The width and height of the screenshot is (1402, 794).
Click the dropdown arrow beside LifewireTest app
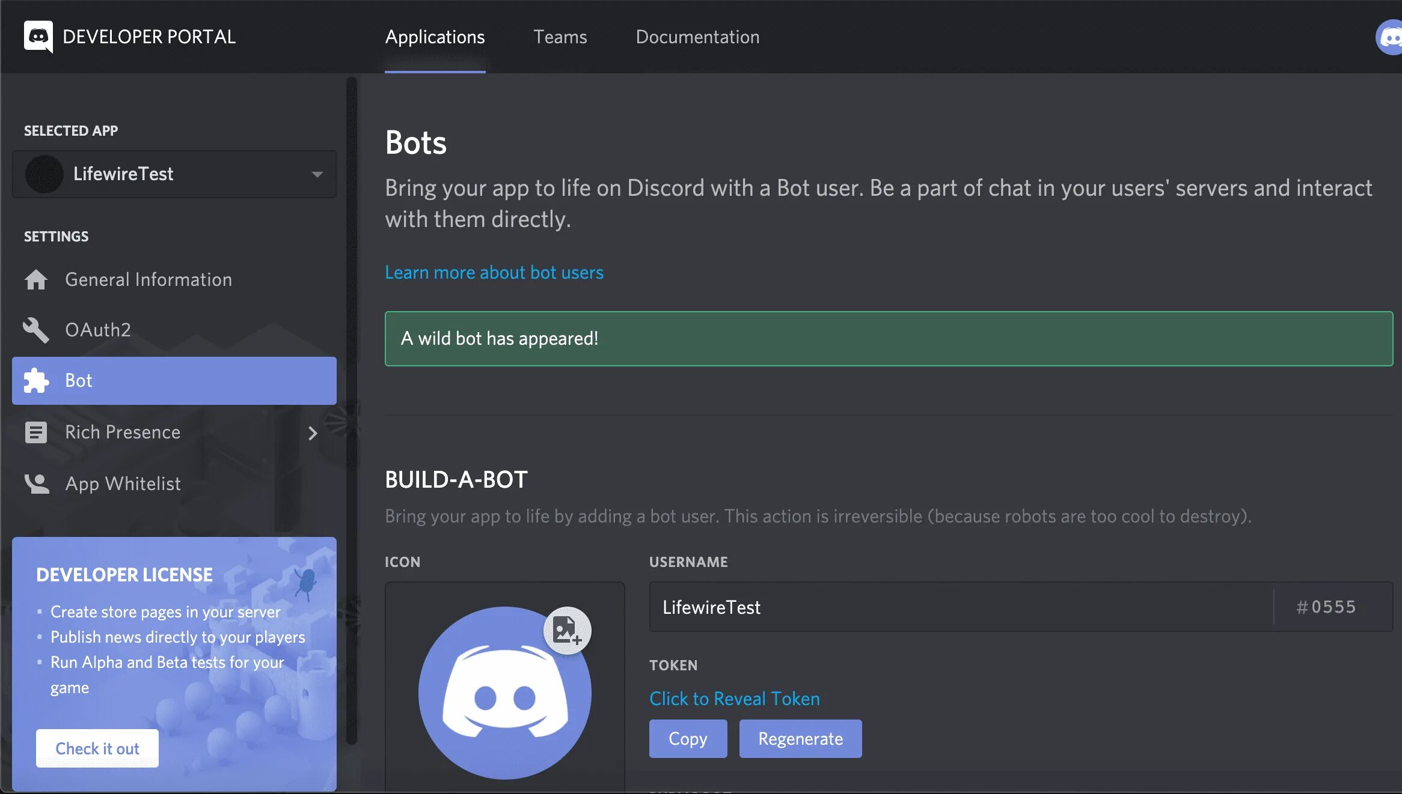coord(317,175)
